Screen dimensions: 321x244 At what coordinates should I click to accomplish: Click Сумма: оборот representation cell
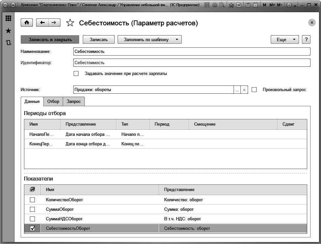click(x=233, y=209)
